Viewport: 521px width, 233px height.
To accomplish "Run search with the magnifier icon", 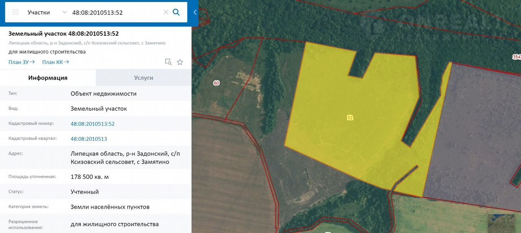I will tap(176, 12).
